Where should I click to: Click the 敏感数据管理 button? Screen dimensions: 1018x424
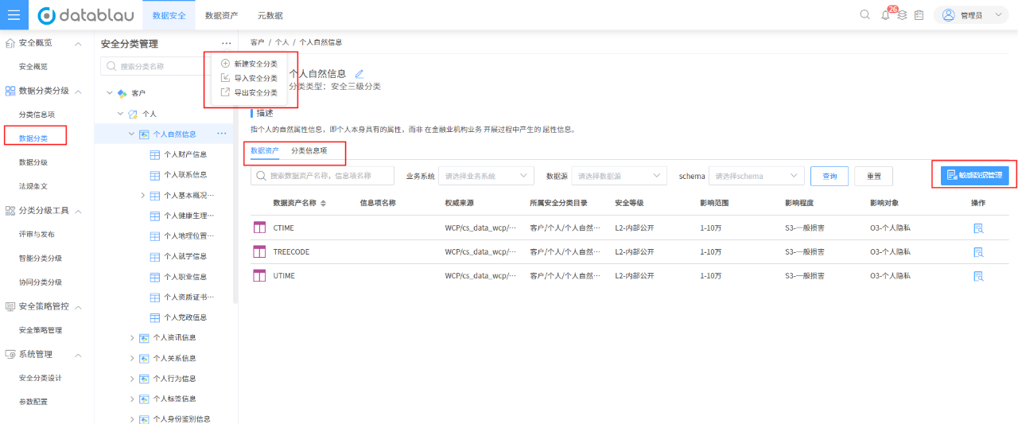click(x=974, y=175)
